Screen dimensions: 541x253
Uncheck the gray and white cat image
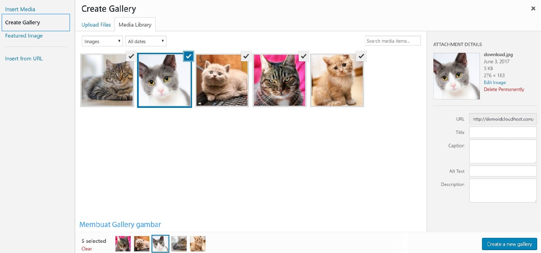(189, 56)
